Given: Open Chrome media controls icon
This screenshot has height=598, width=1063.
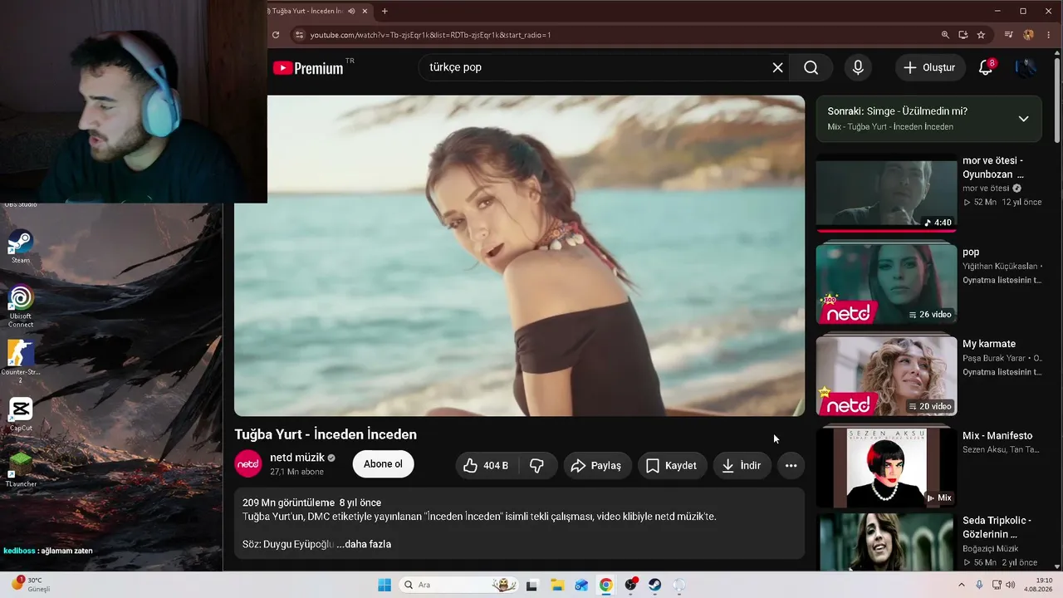Looking at the screenshot, I should click(1009, 35).
